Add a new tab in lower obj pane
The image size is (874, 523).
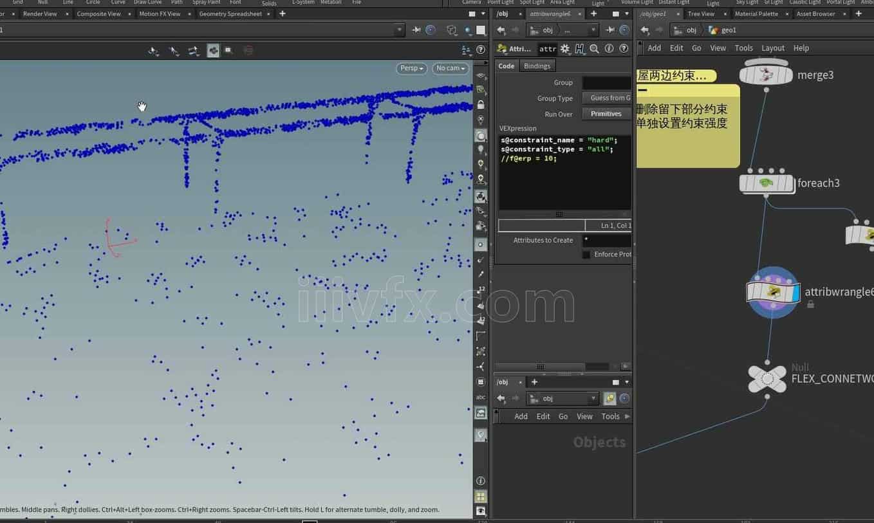tap(534, 382)
